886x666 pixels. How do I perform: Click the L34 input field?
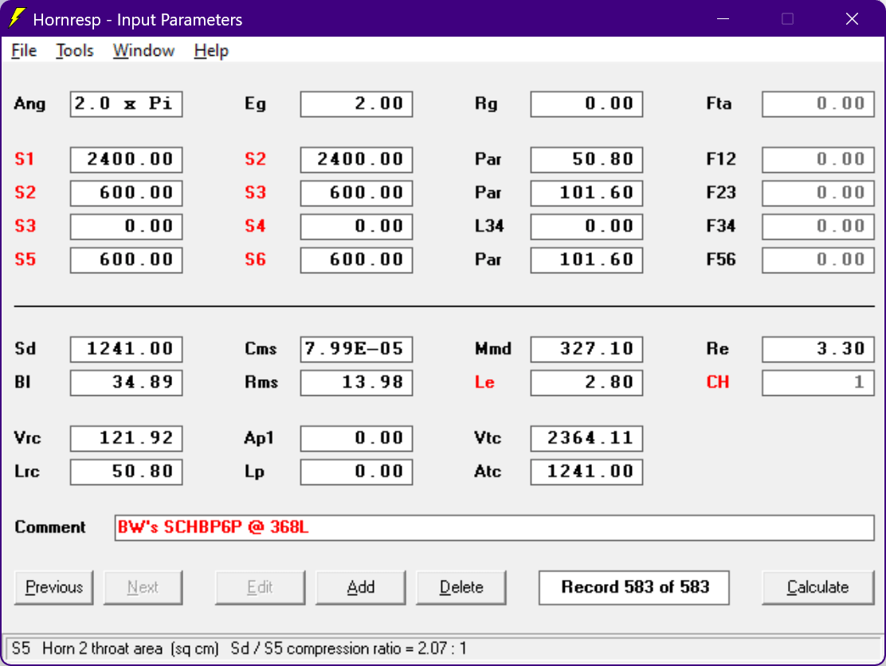tap(586, 226)
